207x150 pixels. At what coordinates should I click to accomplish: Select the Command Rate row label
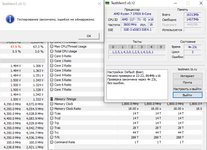pyautogui.click(x=65, y=142)
